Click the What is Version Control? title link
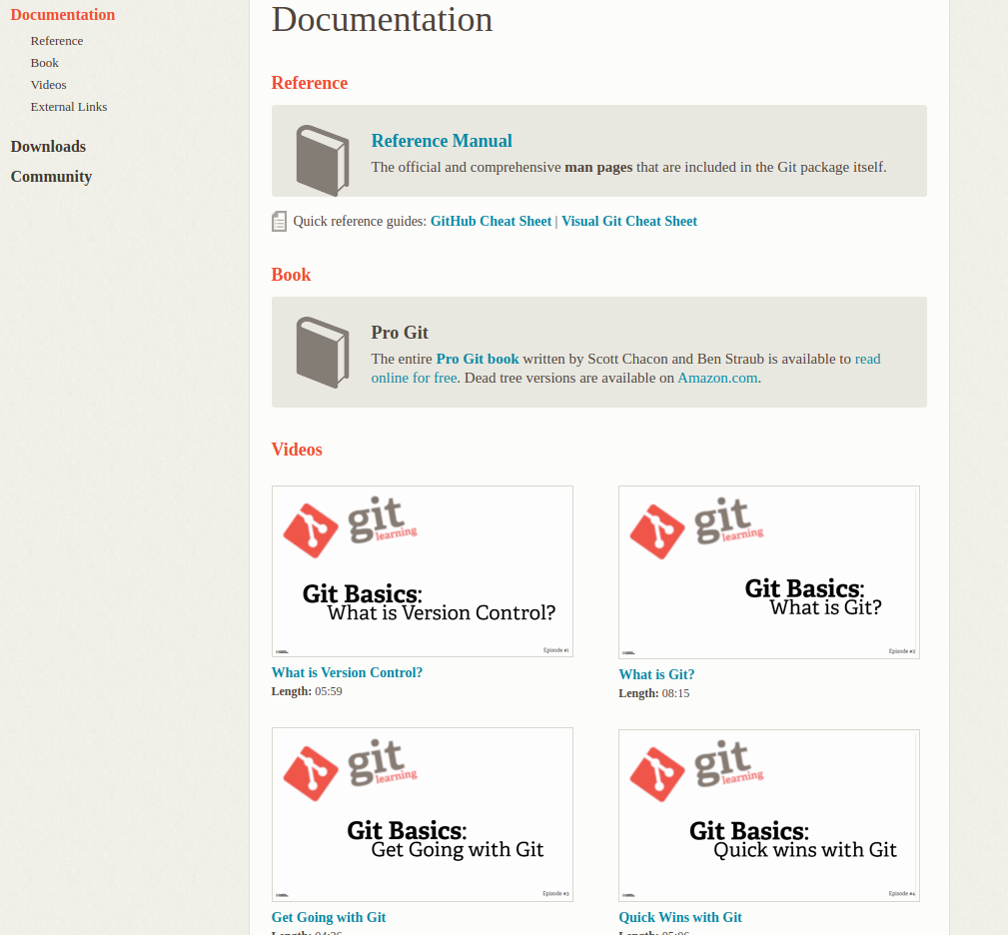The height and width of the screenshot is (935, 1008). click(x=347, y=672)
